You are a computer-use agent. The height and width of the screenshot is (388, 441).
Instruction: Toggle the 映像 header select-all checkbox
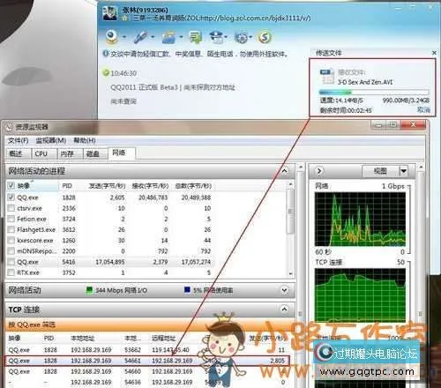click(11, 186)
